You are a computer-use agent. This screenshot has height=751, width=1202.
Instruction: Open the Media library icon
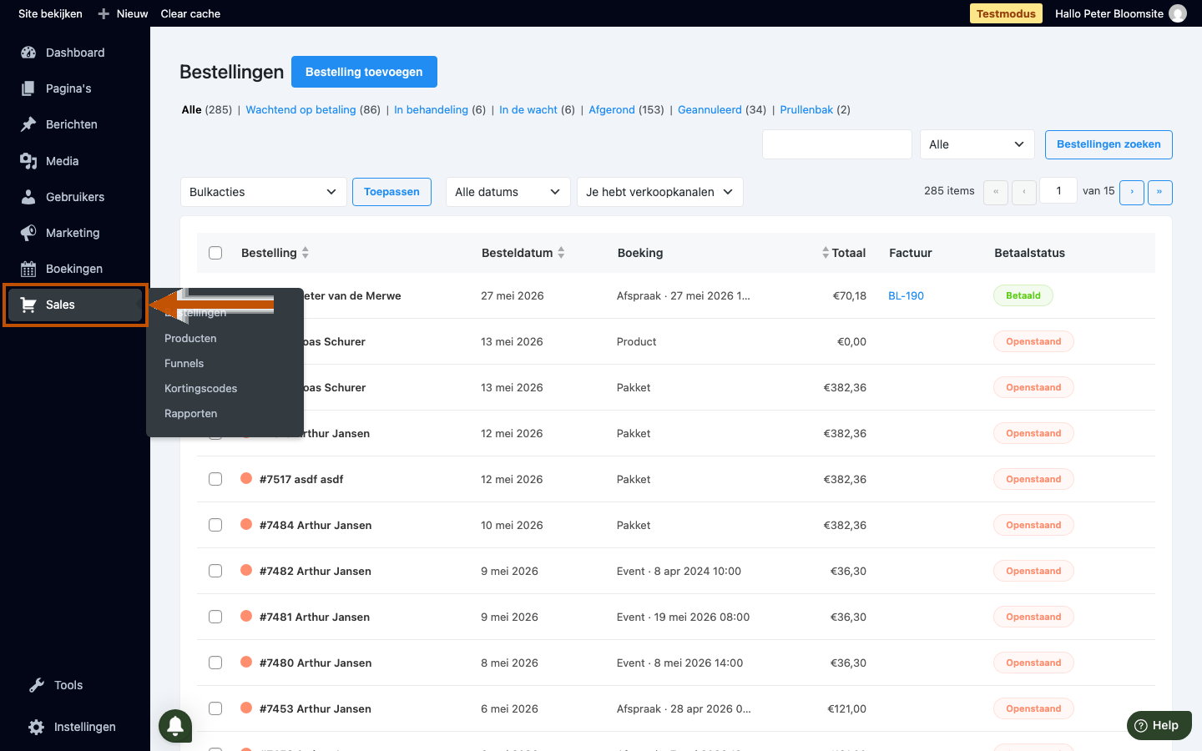[28, 161]
